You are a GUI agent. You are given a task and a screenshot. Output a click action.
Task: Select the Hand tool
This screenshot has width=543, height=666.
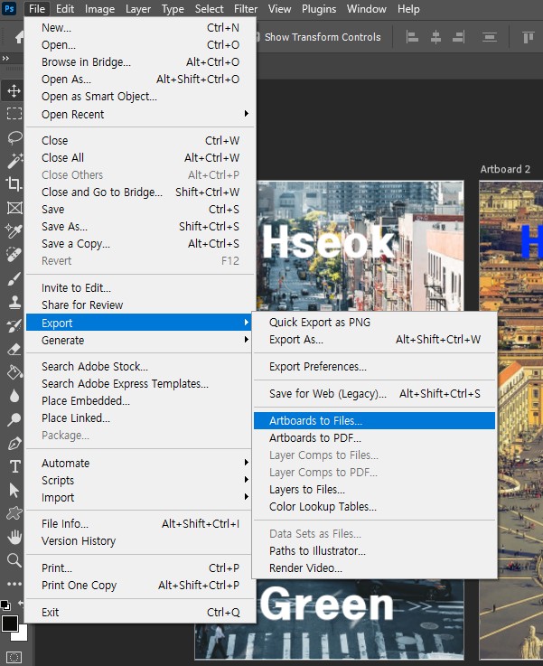[14, 537]
